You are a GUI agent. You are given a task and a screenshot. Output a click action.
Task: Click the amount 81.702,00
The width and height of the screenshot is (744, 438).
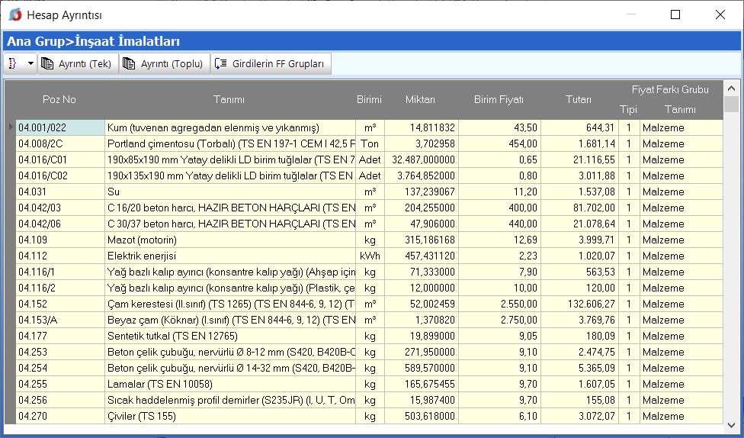580,208
